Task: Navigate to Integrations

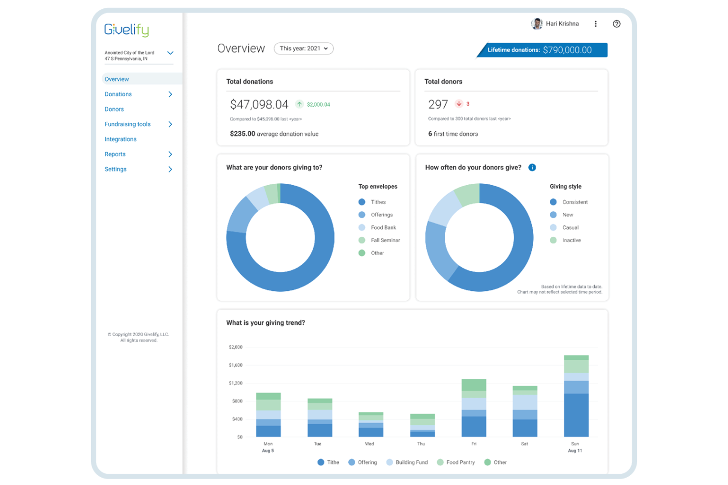Action: [120, 139]
